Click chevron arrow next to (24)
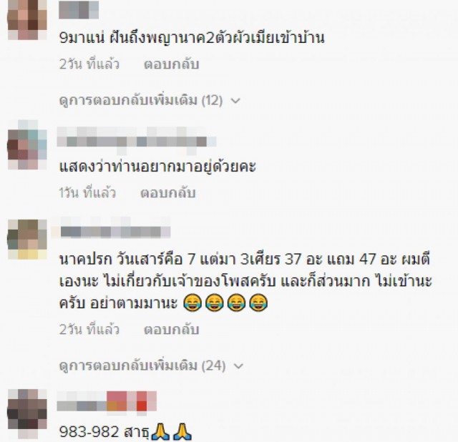 (x=238, y=366)
